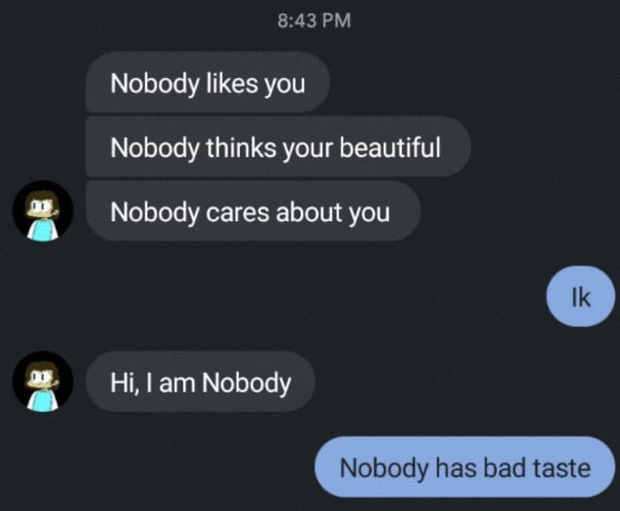Image resolution: width=620 pixels, height=511 pixels.
Task: Tap the avatar beside "Nobody cares about you"
Action: click(x=43, y=211)
